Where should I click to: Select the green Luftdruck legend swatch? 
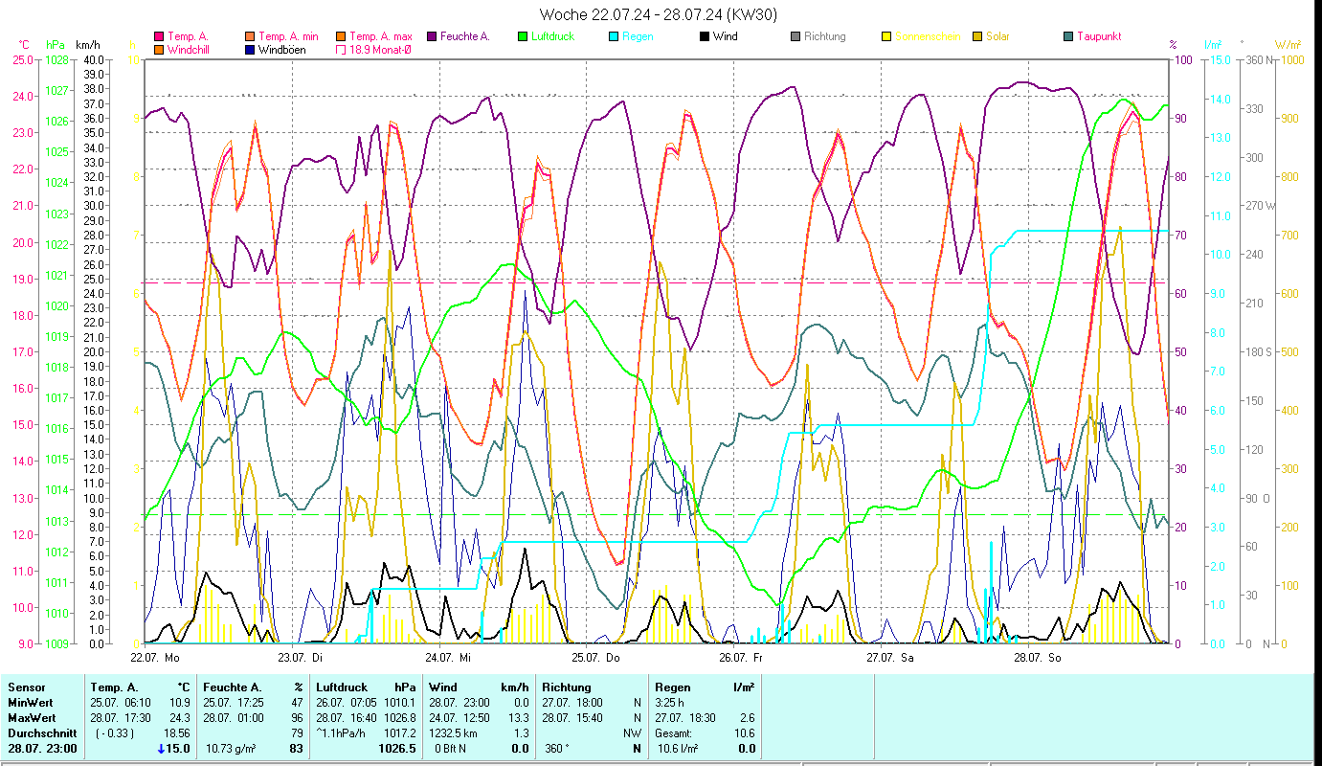[522, 36]
